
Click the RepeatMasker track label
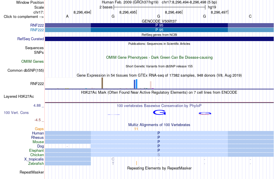32,172
